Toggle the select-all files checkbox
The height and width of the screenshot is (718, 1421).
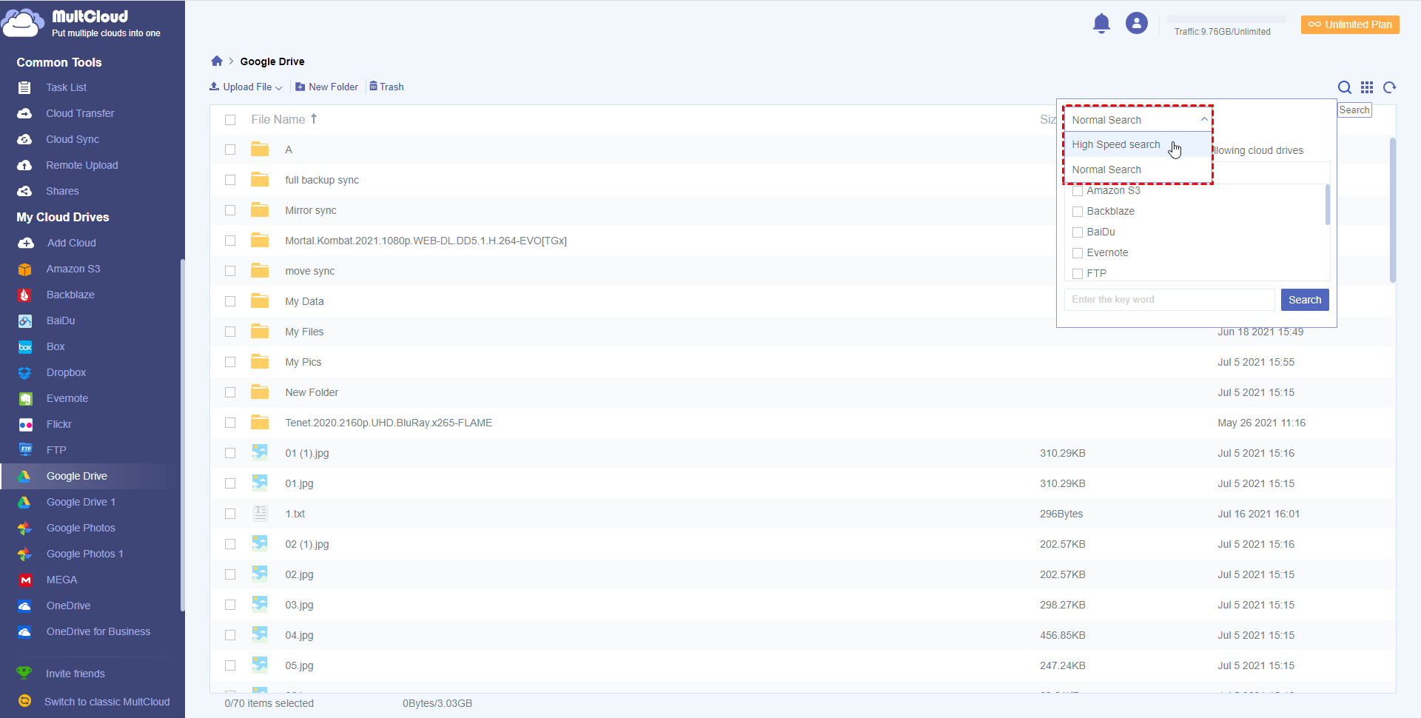pos(230,120)
